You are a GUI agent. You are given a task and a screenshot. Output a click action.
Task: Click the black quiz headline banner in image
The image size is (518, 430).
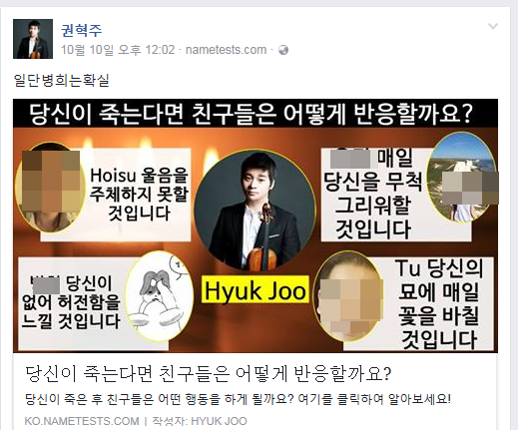pyautogui.click(x=256, y=114)
